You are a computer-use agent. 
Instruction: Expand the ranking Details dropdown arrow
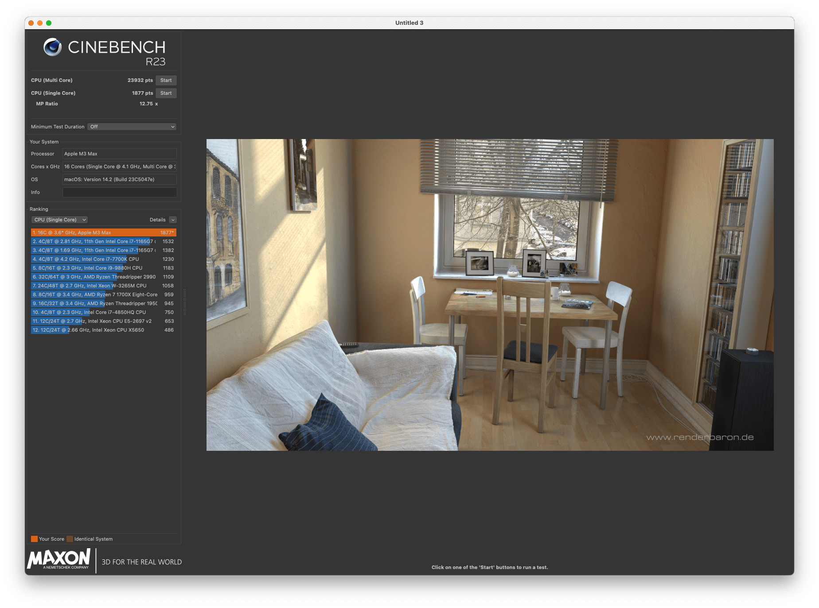tap(173, 220)
